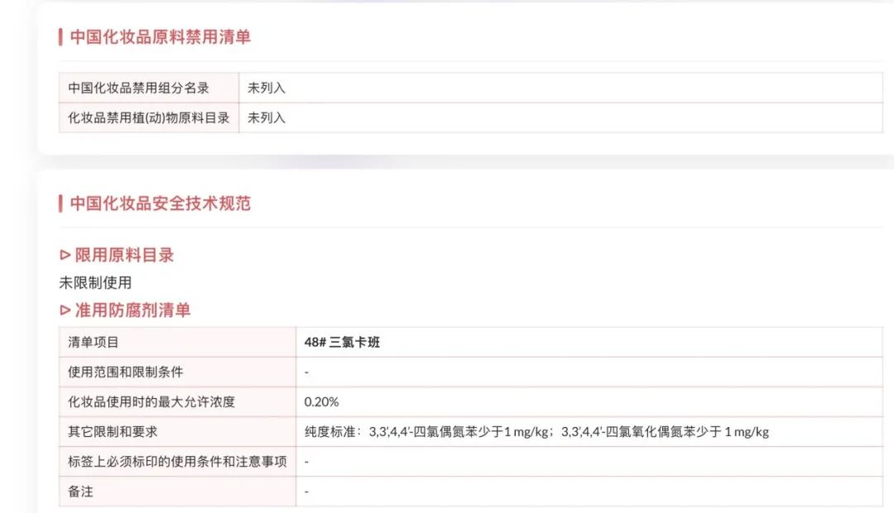Click the 其它限制和要求 row label
Image resolution: width=894 pixels, height=513 pixels.
(113, 431)
